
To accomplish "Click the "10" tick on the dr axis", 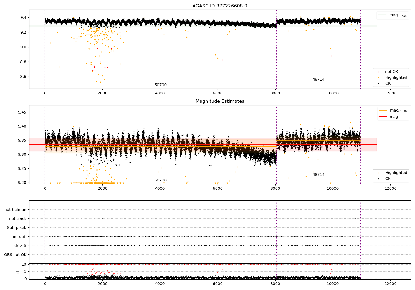I will [24, 265].
